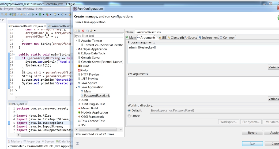This screenshot has height=149, width=279.
Task: Switch to the Source tab
Action: coord(191,38)
